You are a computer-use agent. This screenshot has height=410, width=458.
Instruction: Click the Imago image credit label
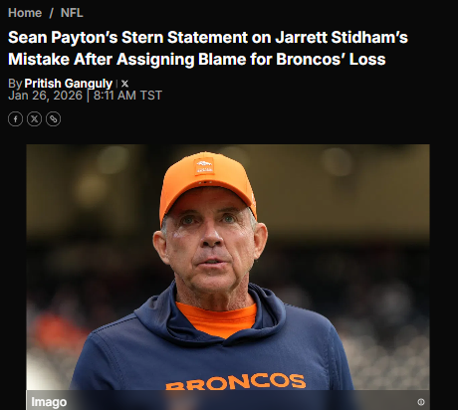point(49,402)
